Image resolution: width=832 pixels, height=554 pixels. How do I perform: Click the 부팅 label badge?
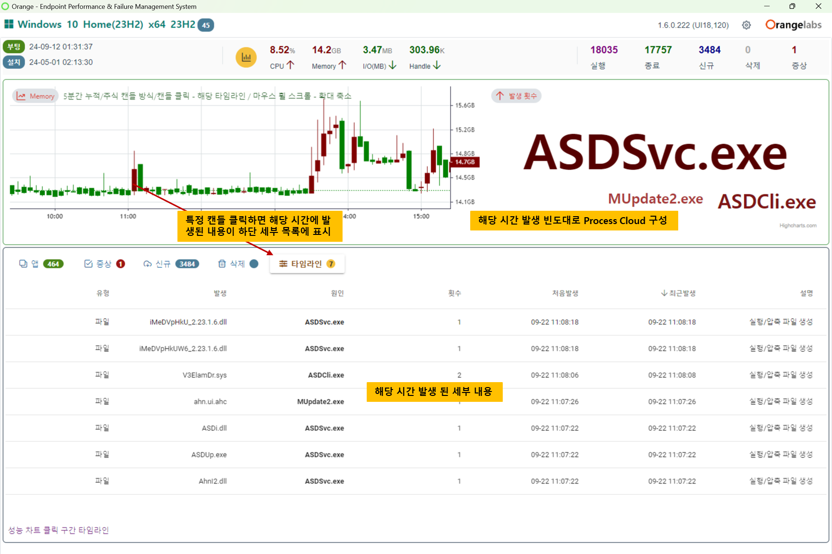[x=14, y=47]
